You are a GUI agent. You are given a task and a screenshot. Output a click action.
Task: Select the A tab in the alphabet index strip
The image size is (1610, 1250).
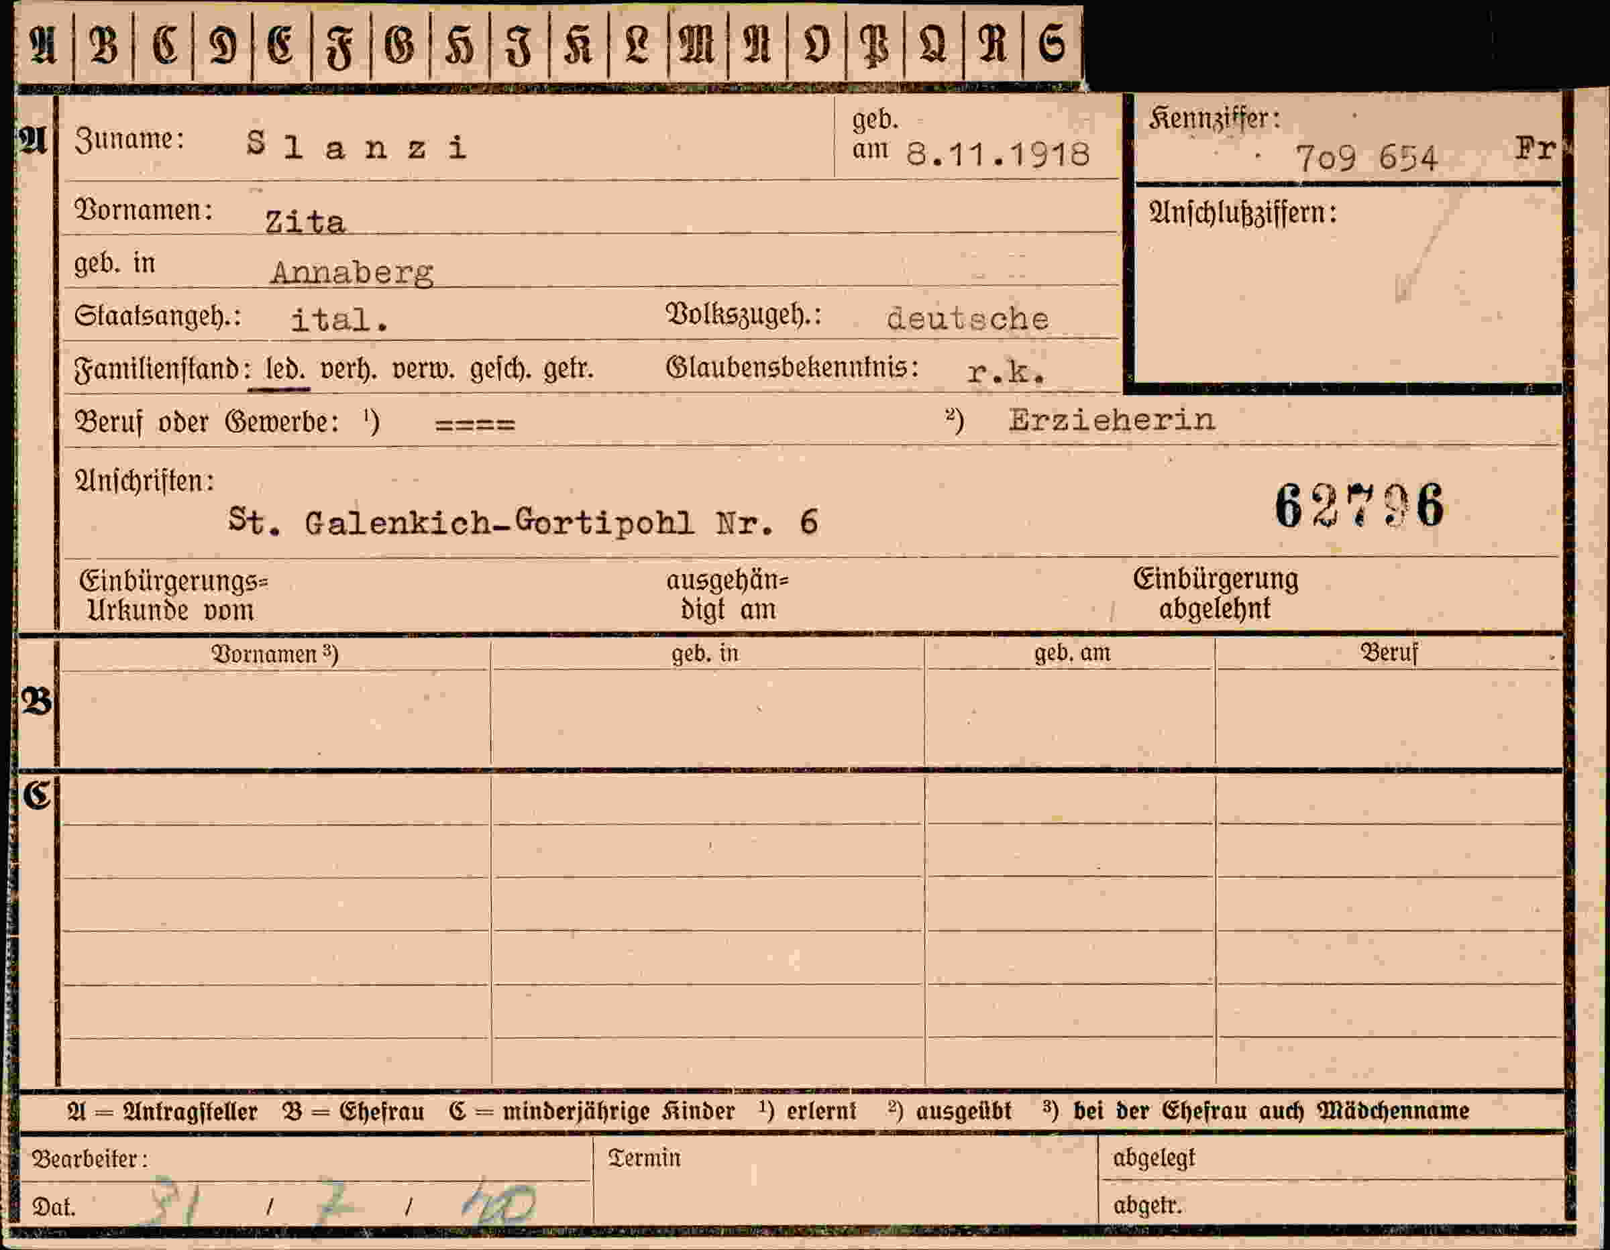coord(43,45)
